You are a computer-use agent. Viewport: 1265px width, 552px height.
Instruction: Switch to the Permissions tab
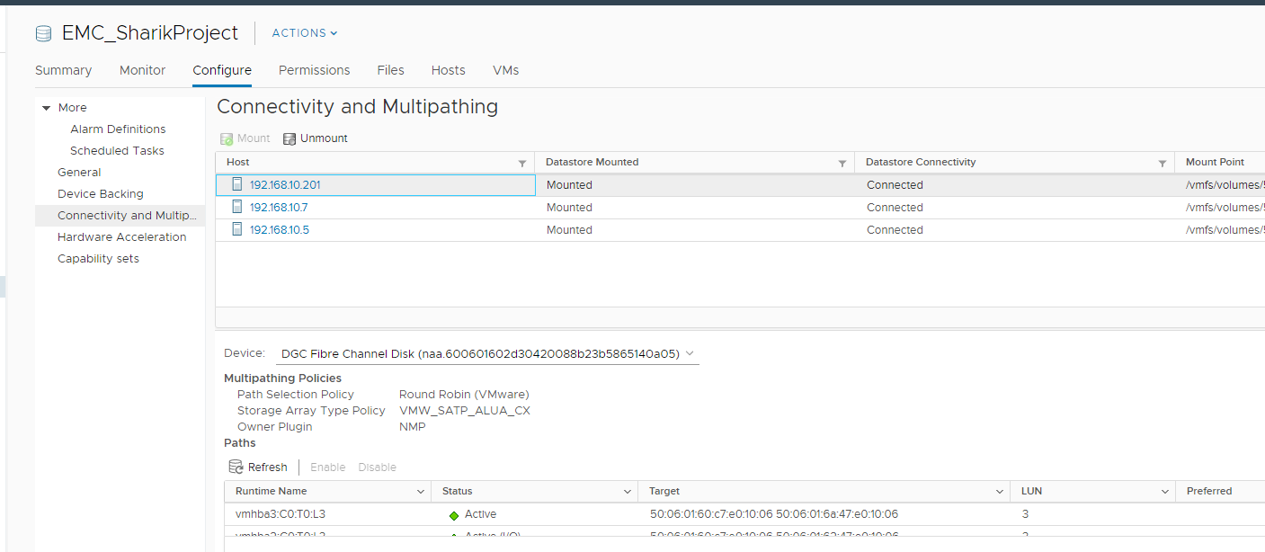(314, 70)
